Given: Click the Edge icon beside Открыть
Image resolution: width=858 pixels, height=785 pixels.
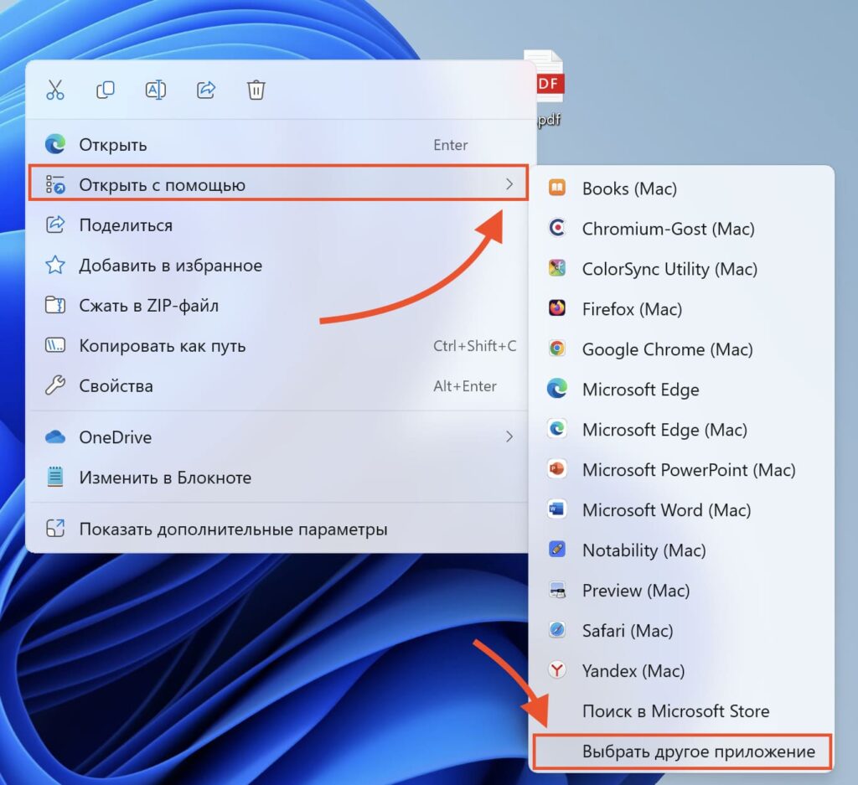Looking at the screenshot, I should tap(54, 144).
